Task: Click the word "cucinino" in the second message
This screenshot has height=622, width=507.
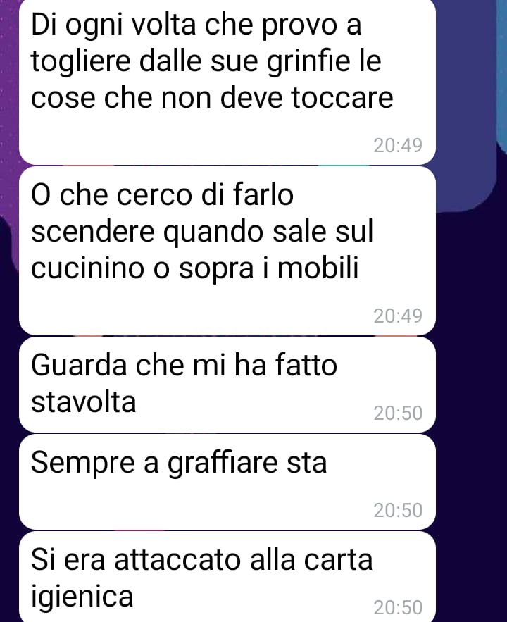Action: coord(87,268)
